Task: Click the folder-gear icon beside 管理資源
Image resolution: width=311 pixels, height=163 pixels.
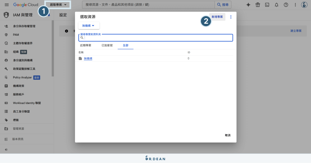Action: point(6,129)
